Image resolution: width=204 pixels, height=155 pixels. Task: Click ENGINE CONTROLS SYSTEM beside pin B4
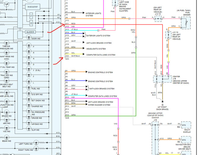tap(100, 81)
